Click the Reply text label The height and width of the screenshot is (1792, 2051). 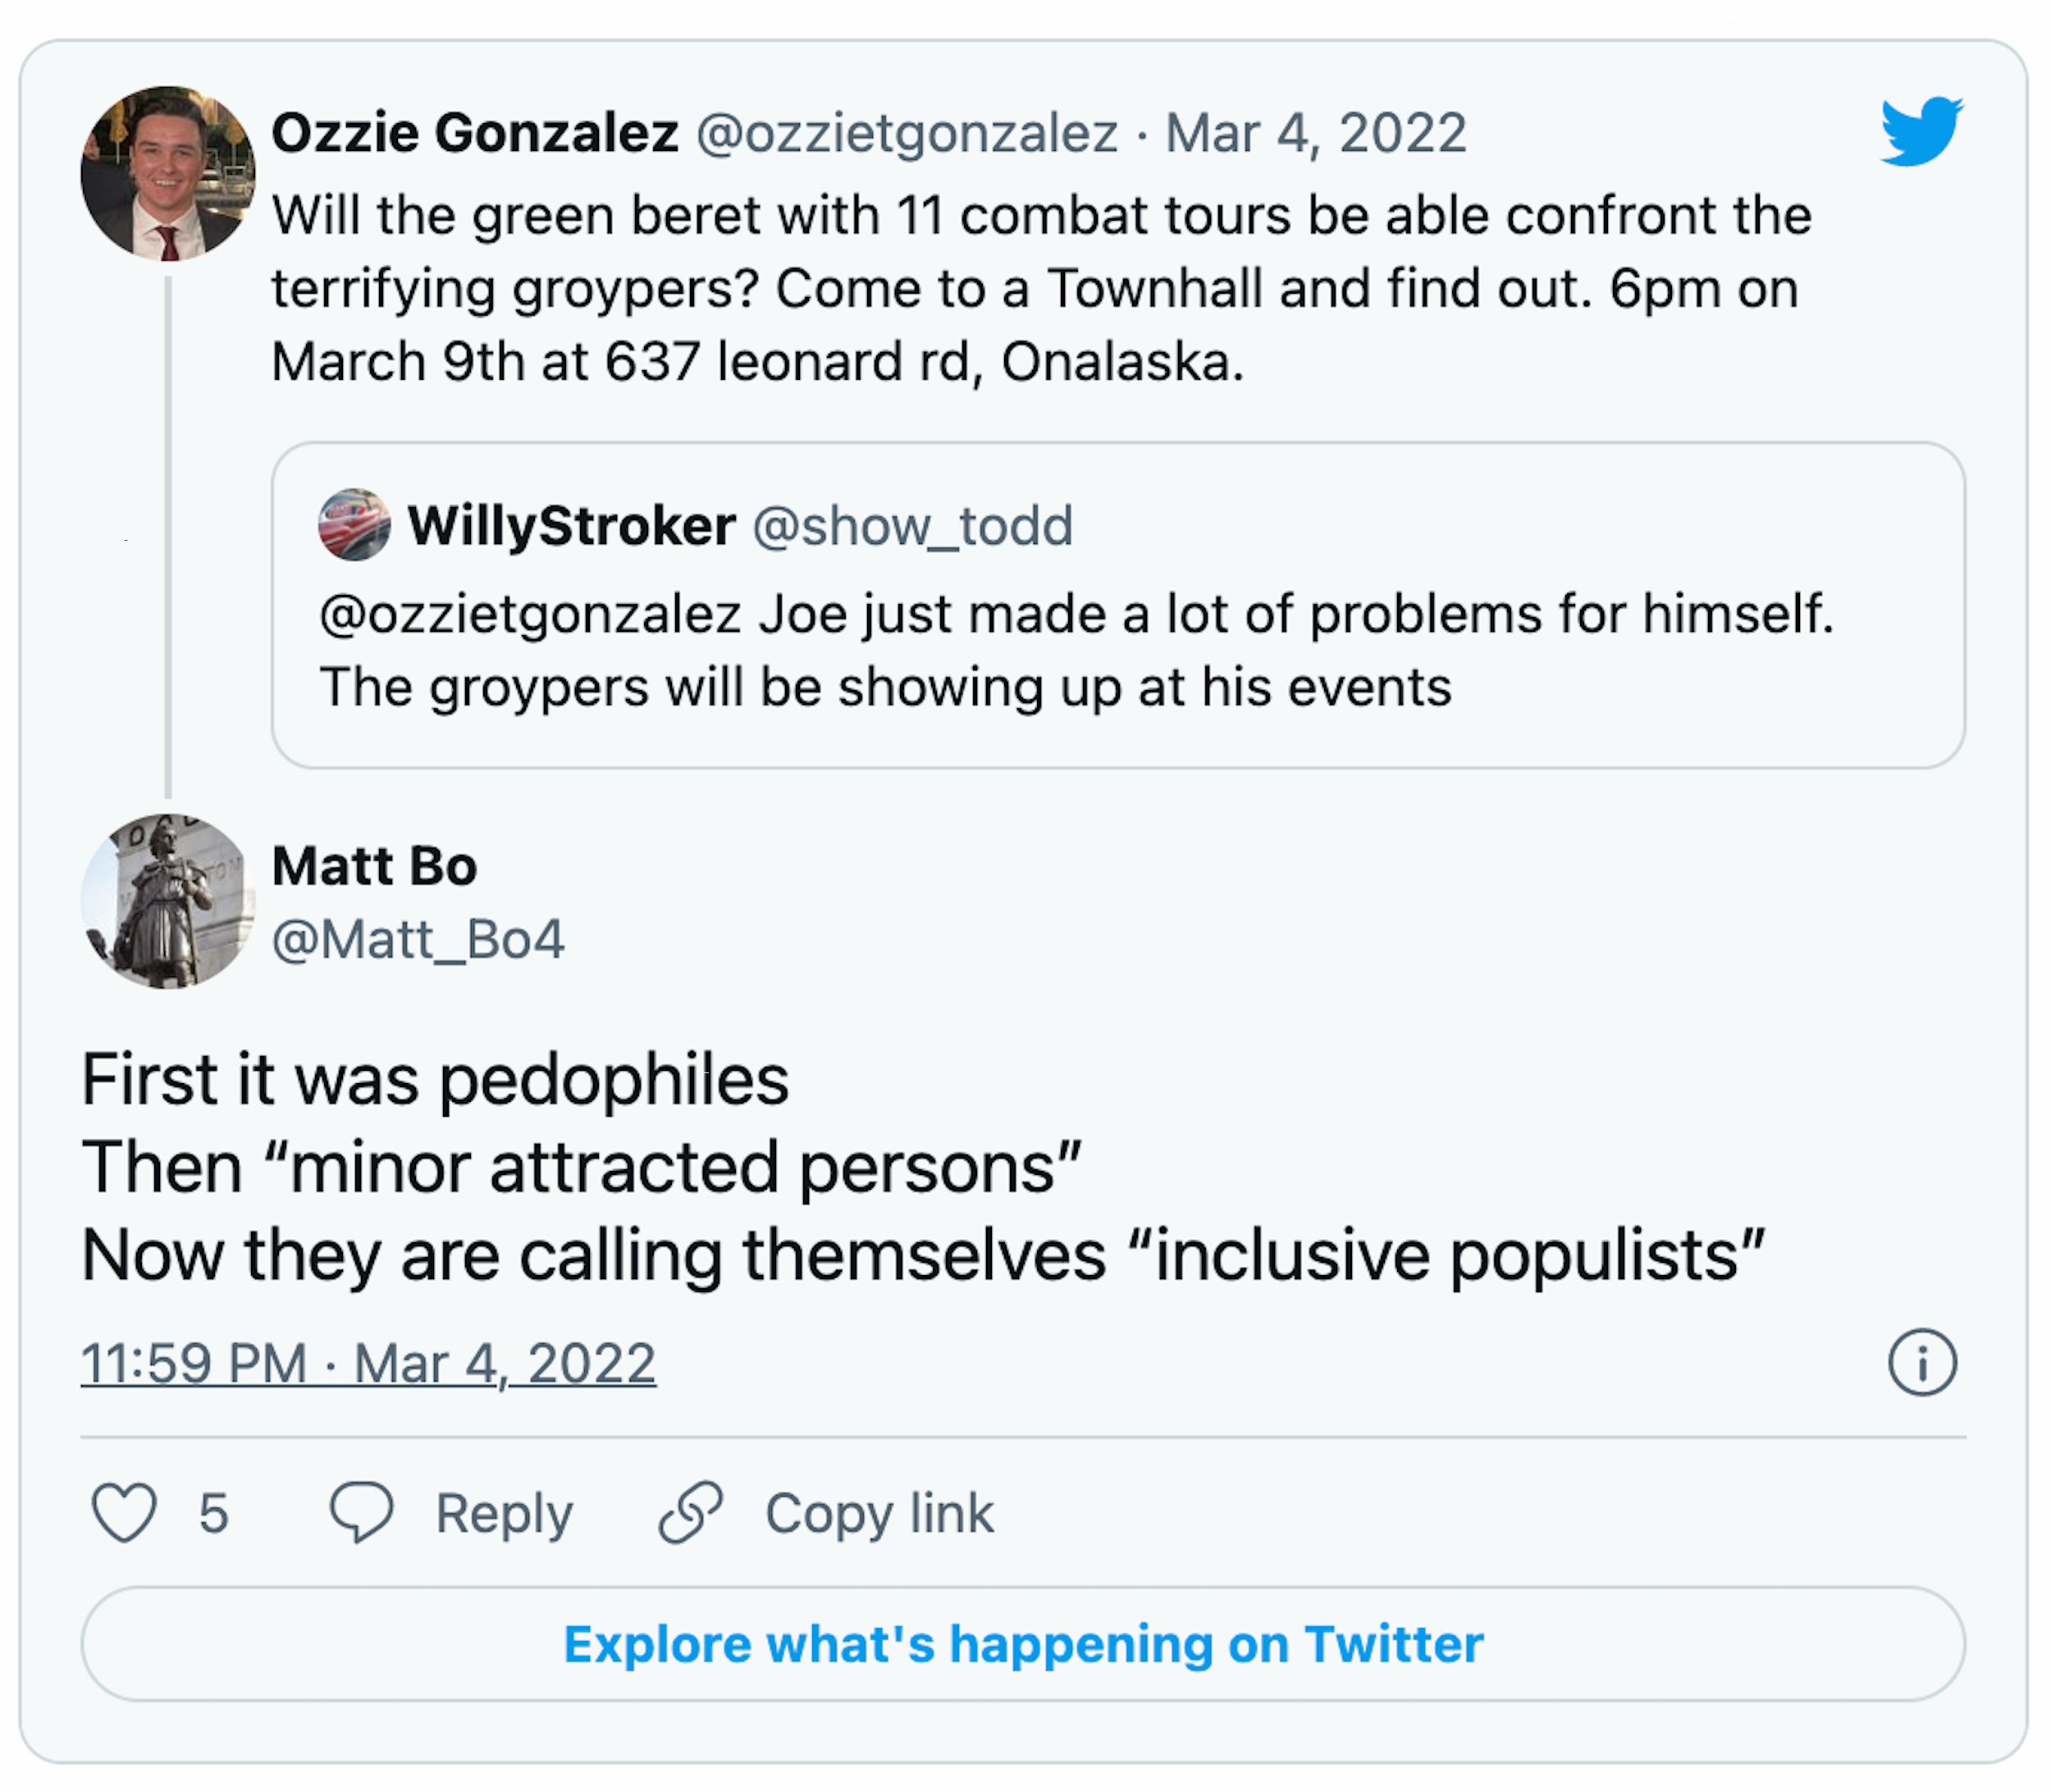point(504,1513)
